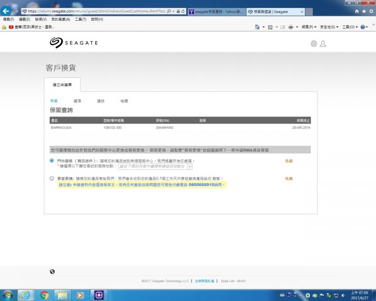The image size is (376, 301).
Task: Click the command bar printer icon
Action: tap(291, 27)
